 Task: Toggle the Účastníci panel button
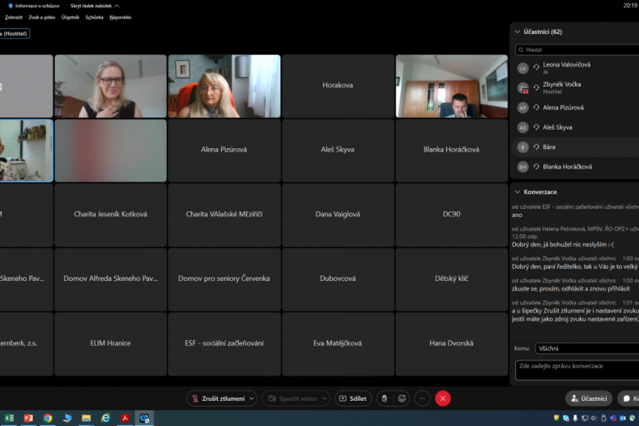(589, 398)
